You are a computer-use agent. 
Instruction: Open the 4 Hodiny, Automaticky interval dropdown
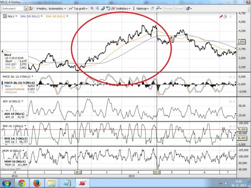pyautogui.click(x=51, y=9)
